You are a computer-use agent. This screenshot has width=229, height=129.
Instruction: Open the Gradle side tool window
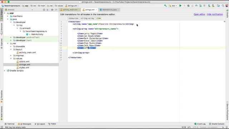click(x=227, y=14)
